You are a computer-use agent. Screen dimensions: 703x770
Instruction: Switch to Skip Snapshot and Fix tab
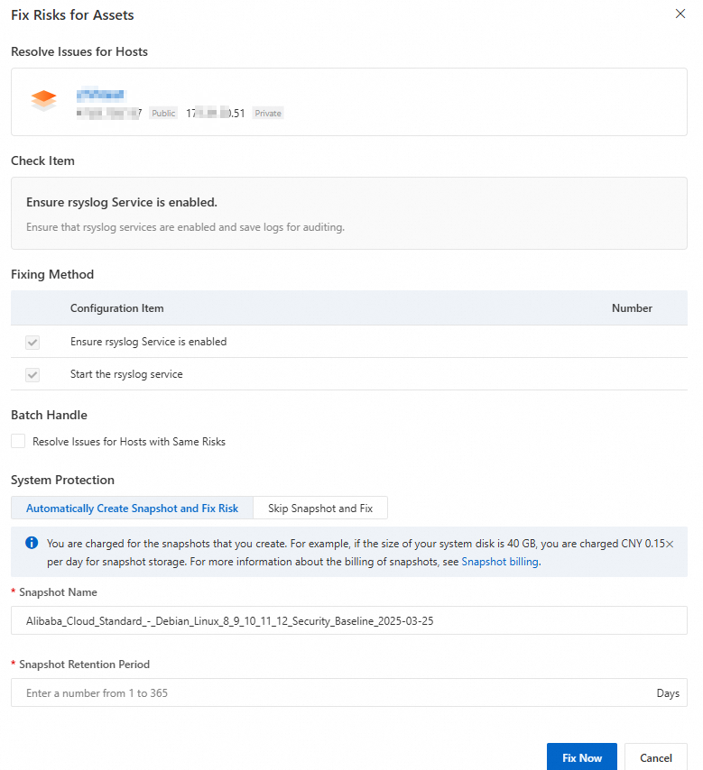320,509
